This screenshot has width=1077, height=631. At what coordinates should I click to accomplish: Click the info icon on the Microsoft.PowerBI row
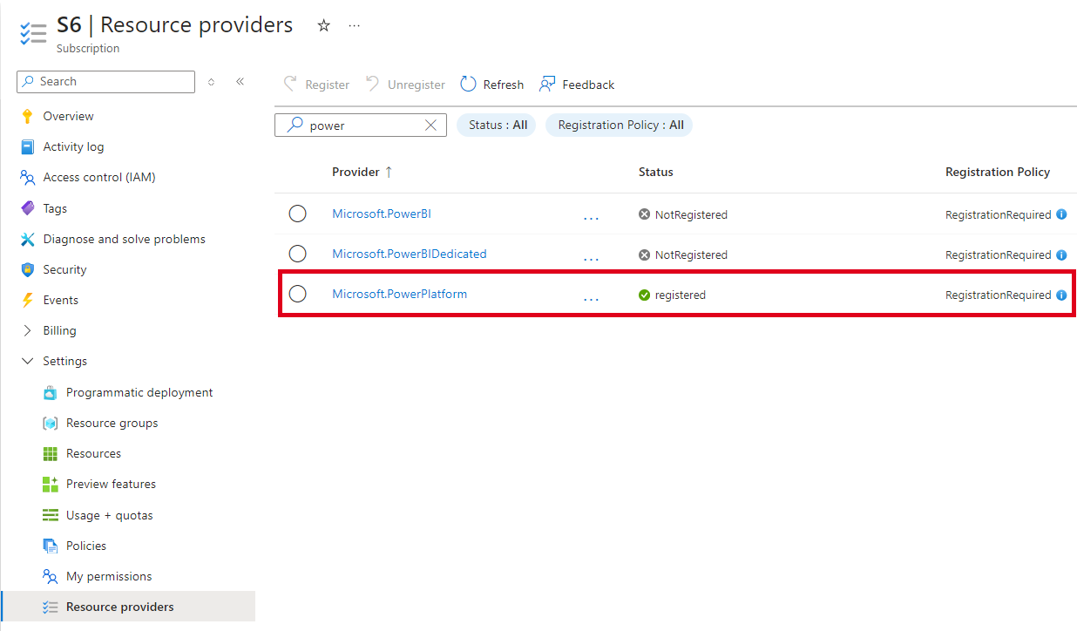click(x=1061, y=214)
